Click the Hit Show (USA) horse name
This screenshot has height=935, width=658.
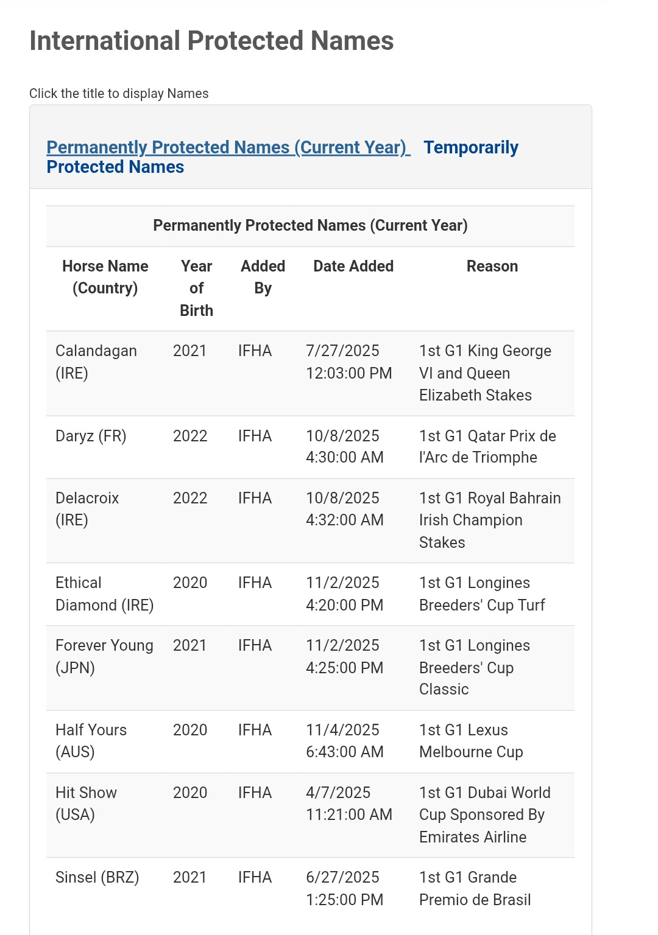tap(86, 804)
